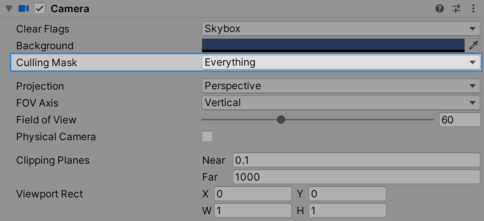Open the Camera component help reference
484x221 pixels.
[x=440, y=8]
